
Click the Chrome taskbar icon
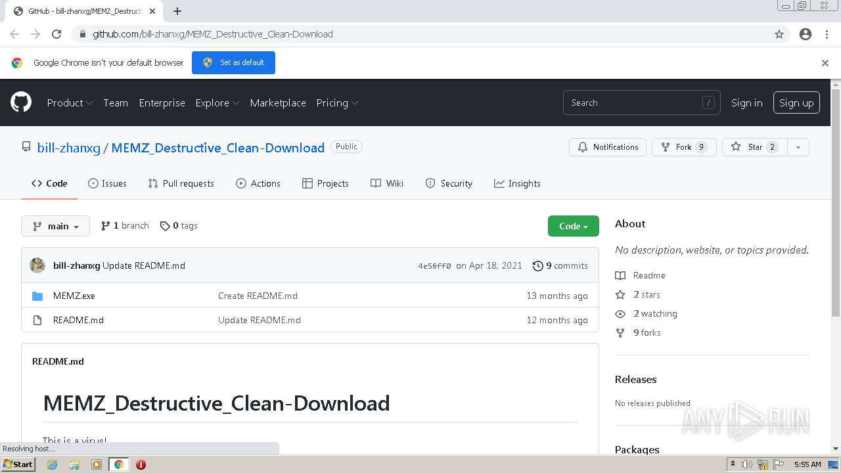(118, 464)
